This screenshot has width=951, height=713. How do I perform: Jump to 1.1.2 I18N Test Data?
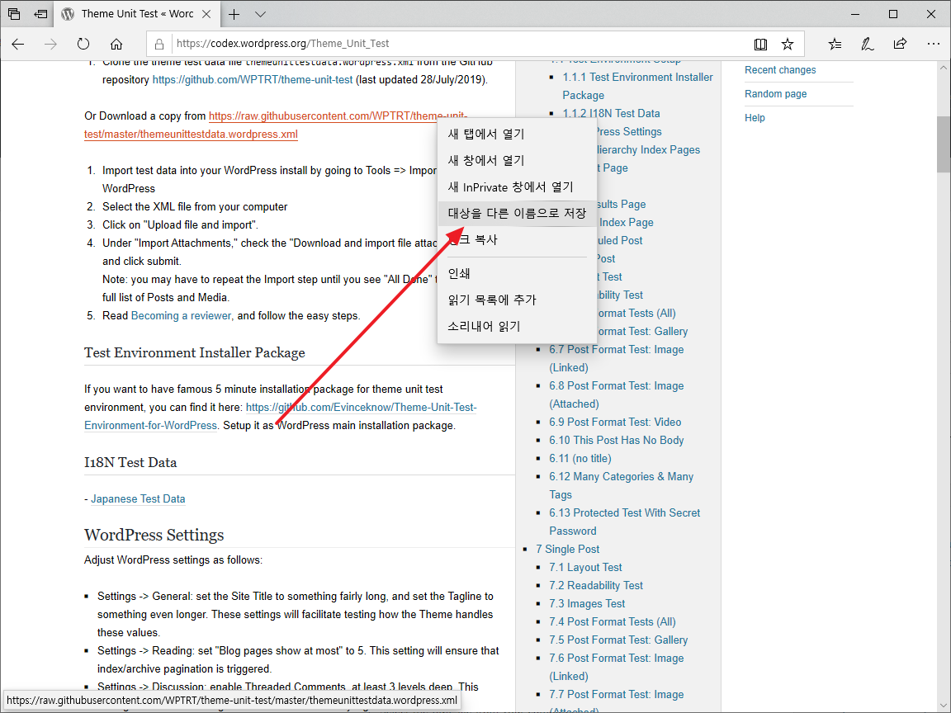tap(611, 113)
